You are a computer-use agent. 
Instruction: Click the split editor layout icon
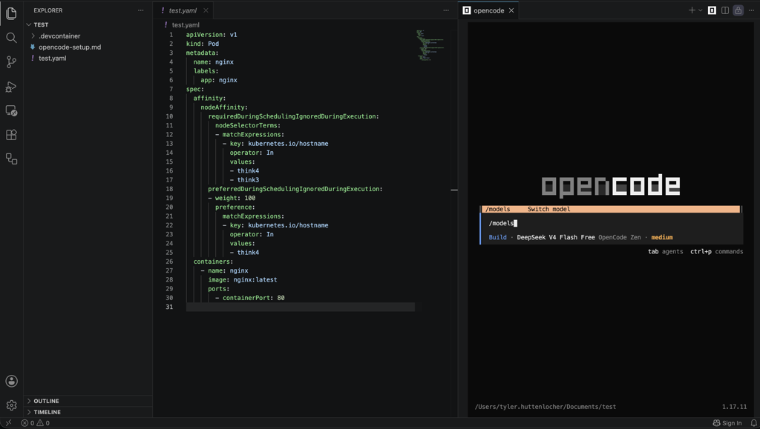725,10
